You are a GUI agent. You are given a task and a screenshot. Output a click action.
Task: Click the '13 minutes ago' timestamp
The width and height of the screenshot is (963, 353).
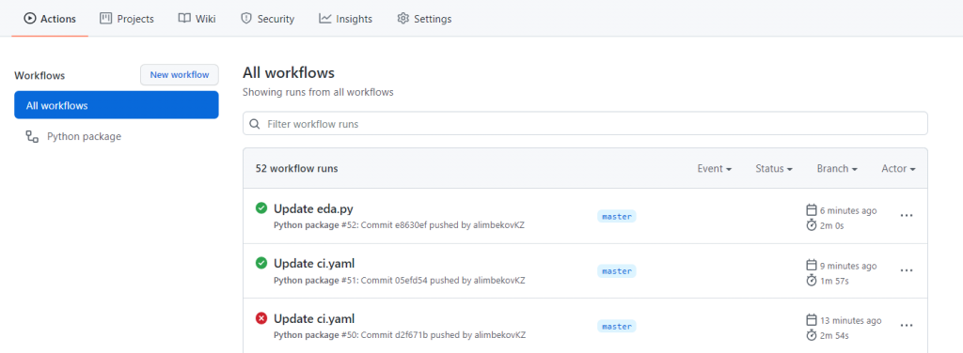pos(851,320)
